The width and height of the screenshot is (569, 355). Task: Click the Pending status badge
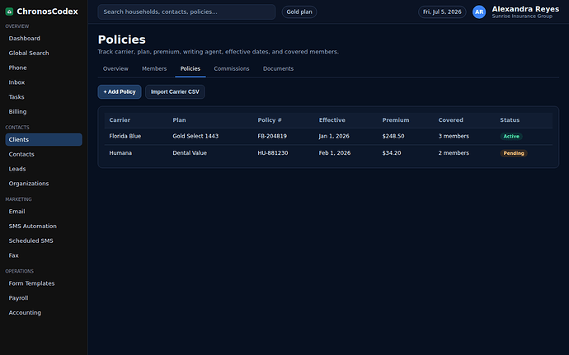514,153
